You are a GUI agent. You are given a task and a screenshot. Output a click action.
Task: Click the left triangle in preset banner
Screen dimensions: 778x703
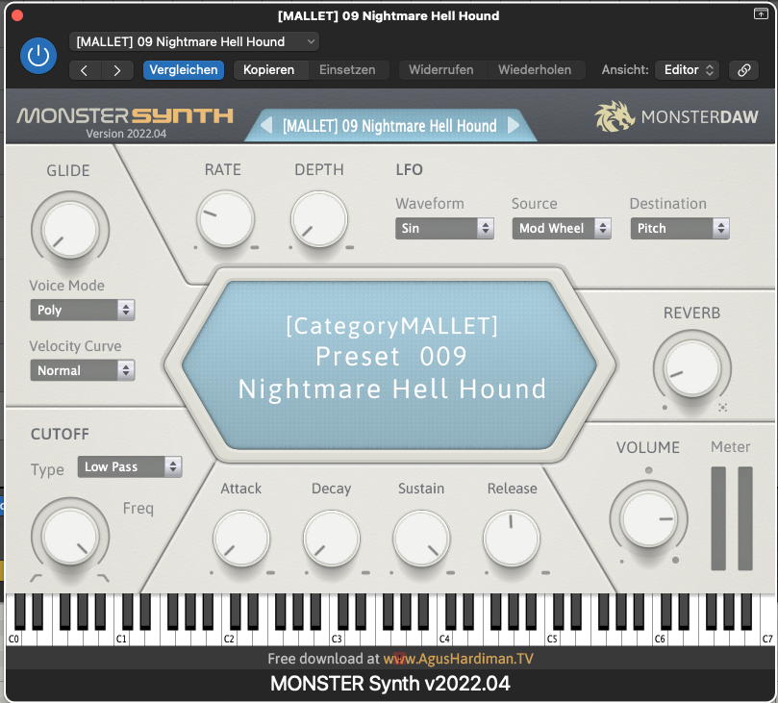[x=266, y=126]
